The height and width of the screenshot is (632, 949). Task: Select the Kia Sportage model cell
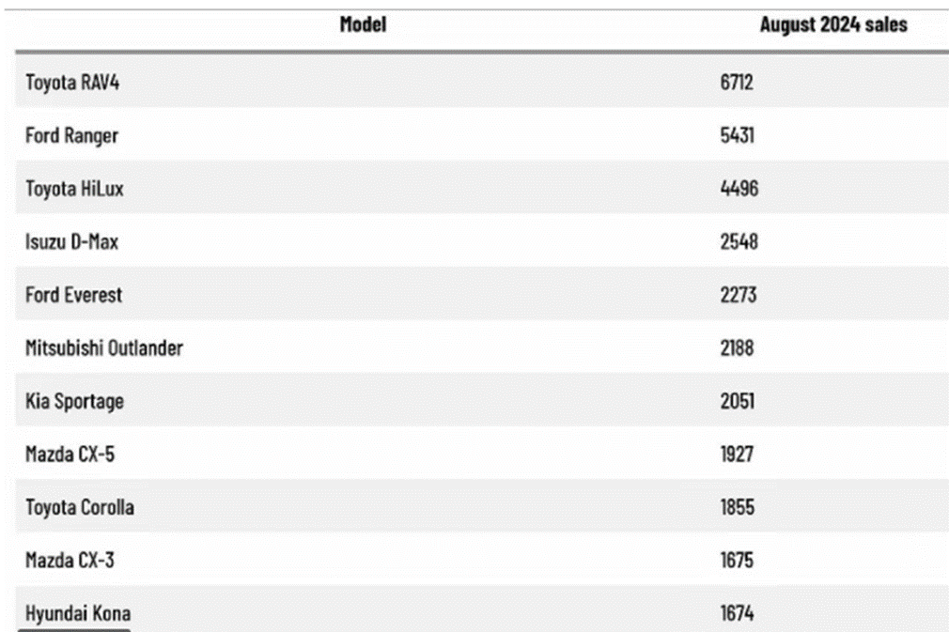coord(74,401)
